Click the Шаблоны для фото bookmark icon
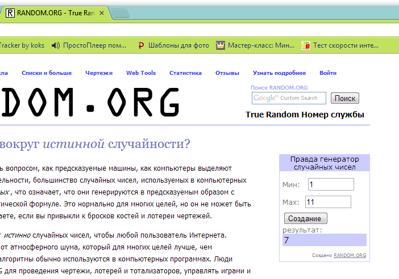Viewport: 399px width, 279px height. tap(141, 45)
